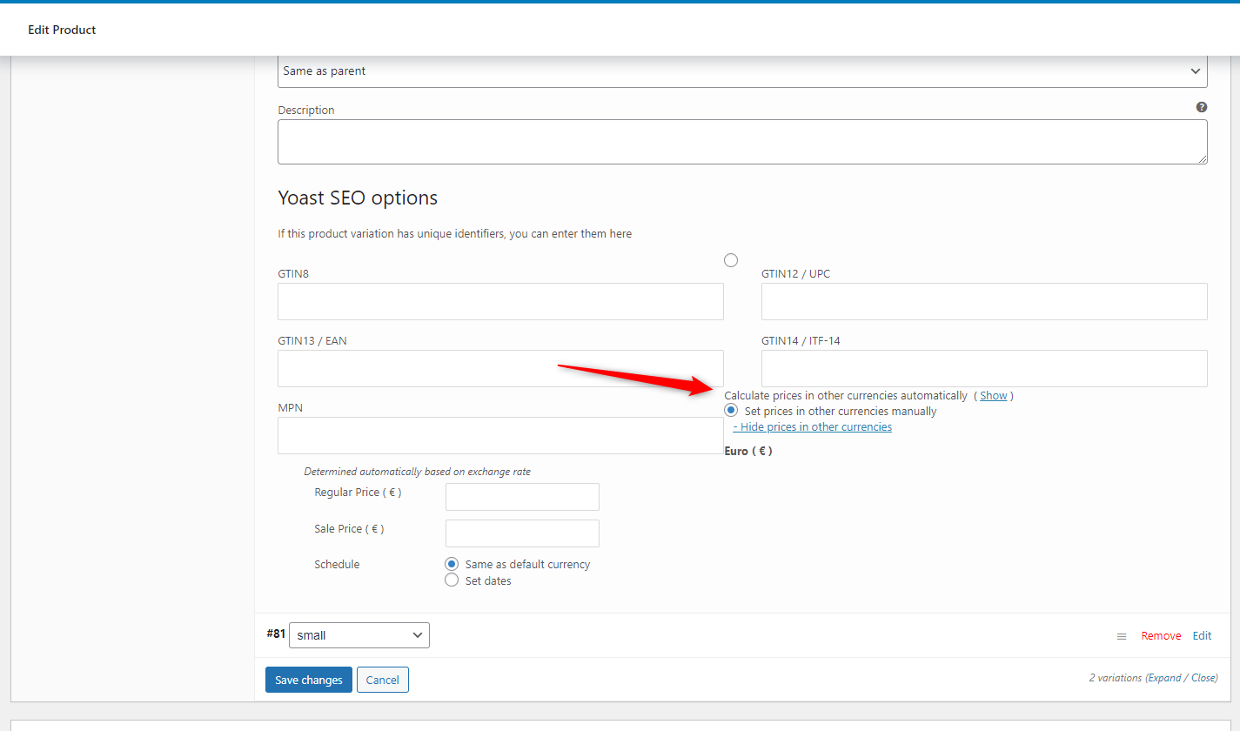Click into the GTIN8 input field
This screenshot has width=1240, height=731.
[500, 301]
